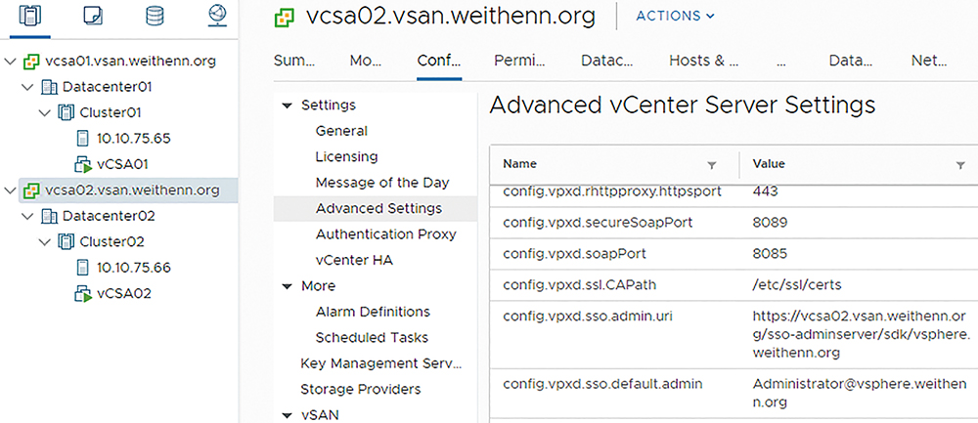Image resolution: width=978 pixels, height=423 pixels.
Task: Open the ACTIONS dropdown menu
Action: [675, 17]
